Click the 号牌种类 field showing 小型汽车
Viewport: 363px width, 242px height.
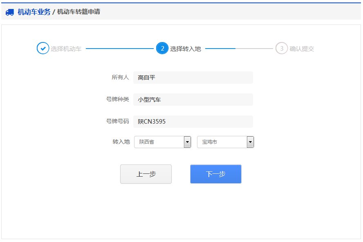point(193,100)
